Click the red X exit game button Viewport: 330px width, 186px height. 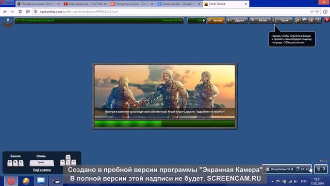[326, 20]
